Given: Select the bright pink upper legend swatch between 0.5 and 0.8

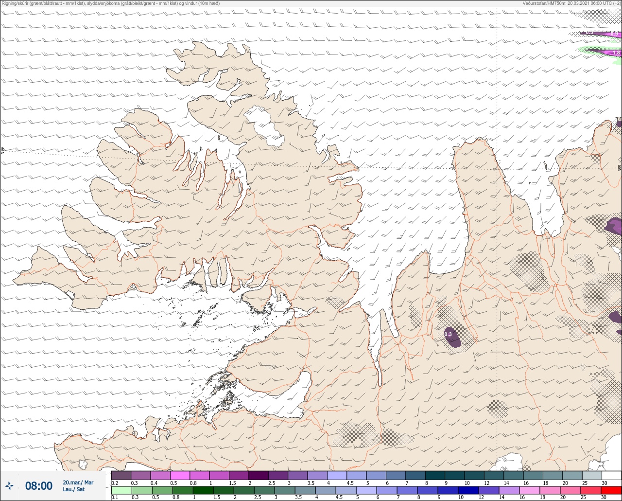Looking at the screenshot, I should (180, 475).
